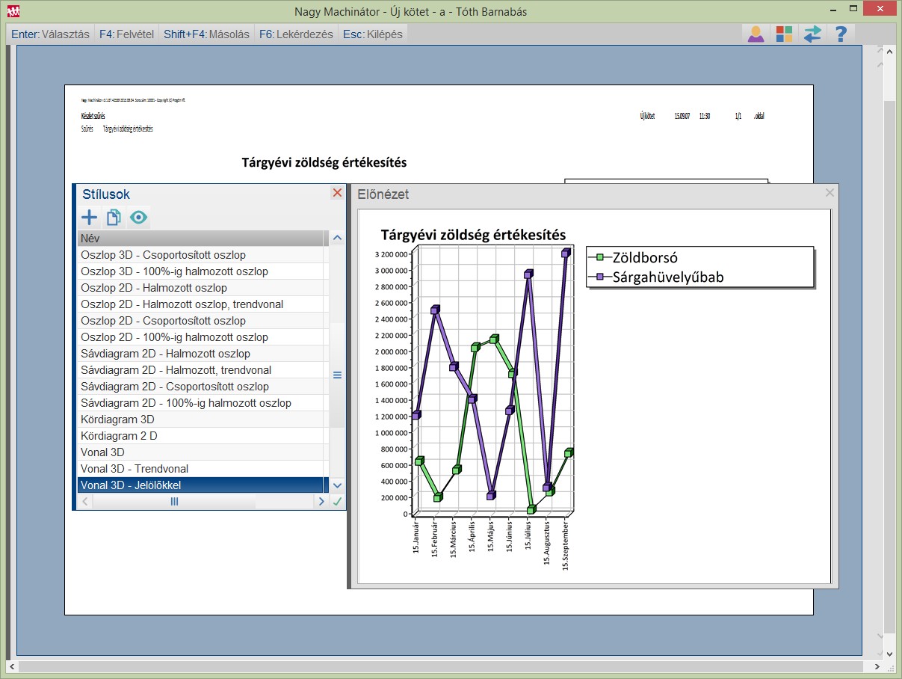Open the colored tiles icon
The height and width of the screenshot is (679, 902).
tap(784, 34)
